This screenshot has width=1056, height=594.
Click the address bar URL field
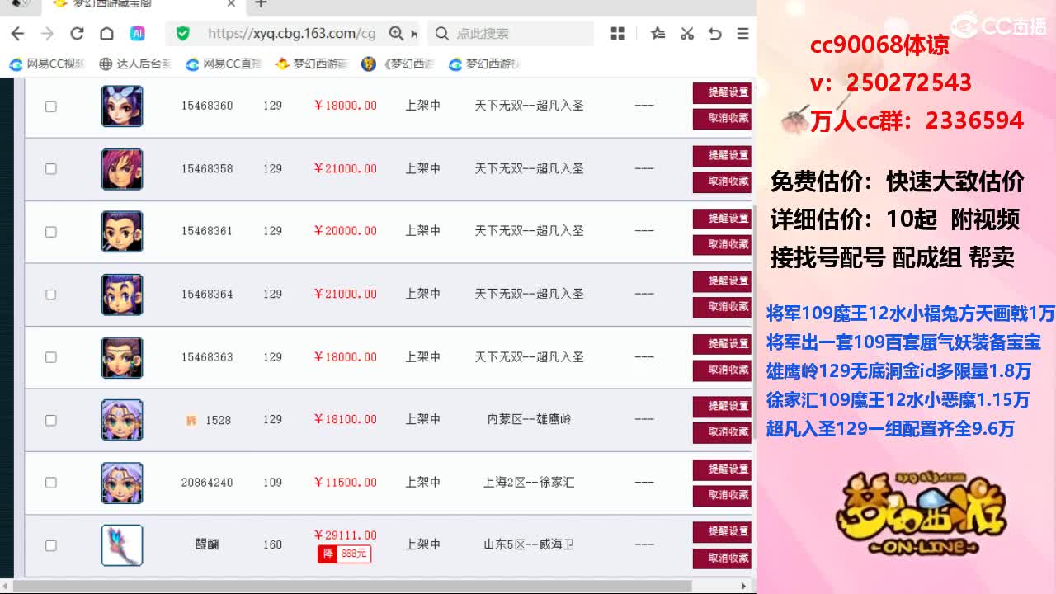(x=291, y=34)
